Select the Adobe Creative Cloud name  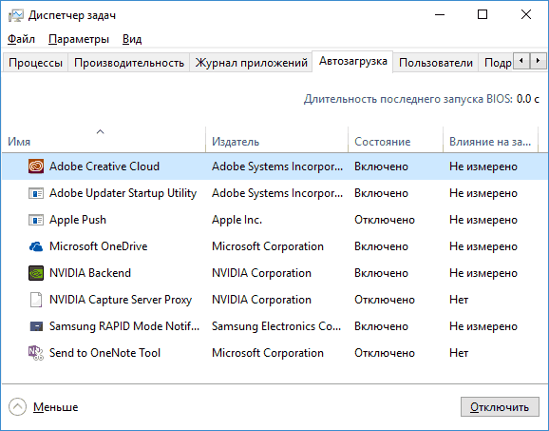[x=104, y=167]
